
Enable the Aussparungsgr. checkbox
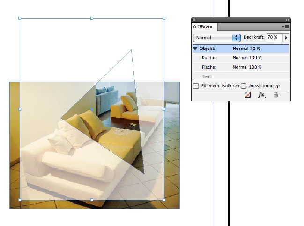point(244,86)
